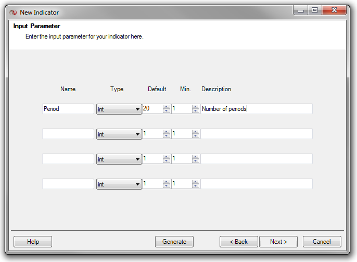Decrease the Min. value in the first row
The width and height of the screenshot is (357, 262).
[196, 111]
